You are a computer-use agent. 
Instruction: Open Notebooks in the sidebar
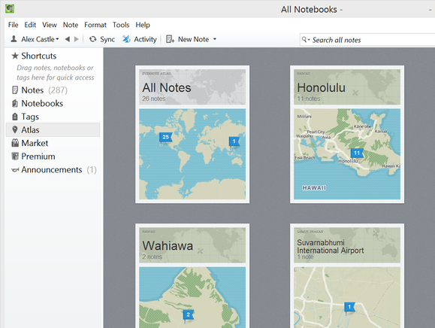click(x=42, y=103)
